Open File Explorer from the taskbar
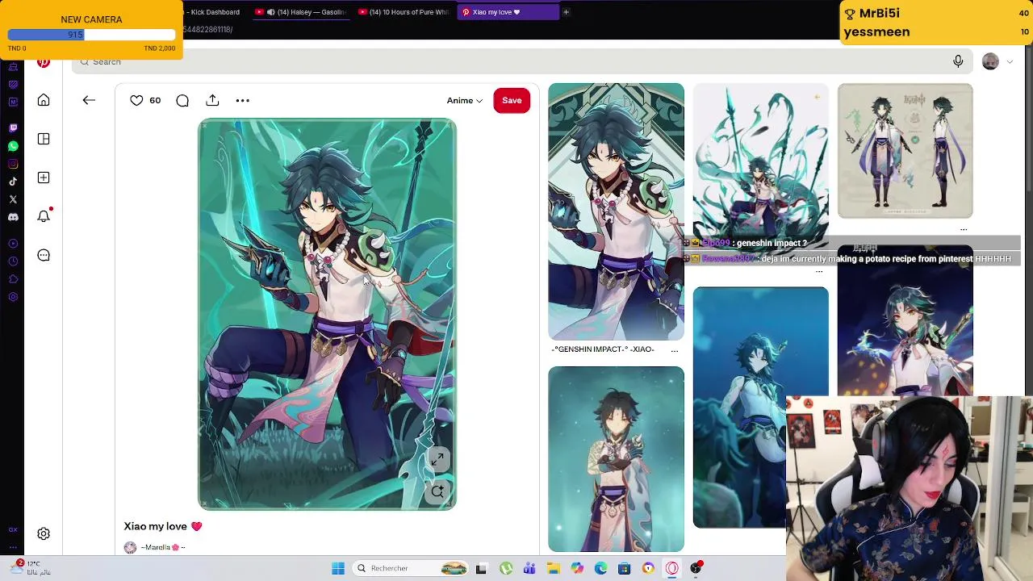The height and width of the screenshot is (581, 1033). [x=554, y=568]
